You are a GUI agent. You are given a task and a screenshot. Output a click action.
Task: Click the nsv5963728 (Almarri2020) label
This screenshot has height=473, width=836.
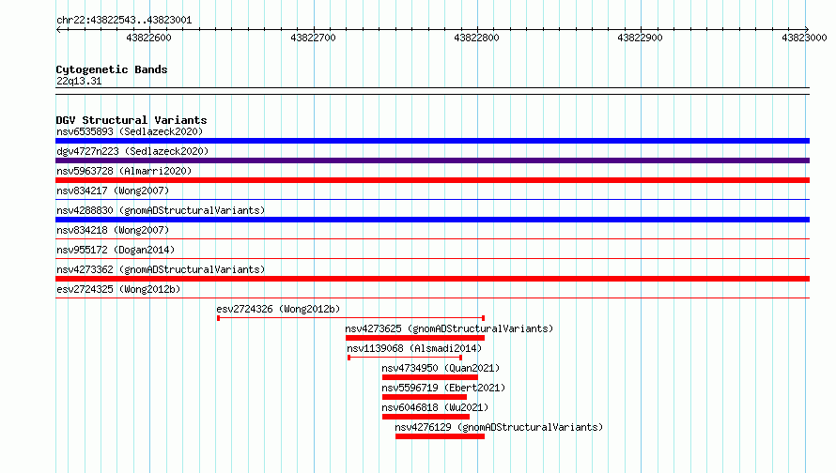tap(124, 171)
